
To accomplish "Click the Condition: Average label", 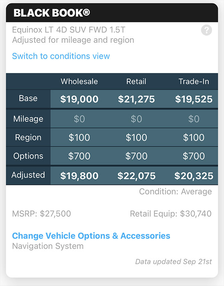I will point(175,192).
